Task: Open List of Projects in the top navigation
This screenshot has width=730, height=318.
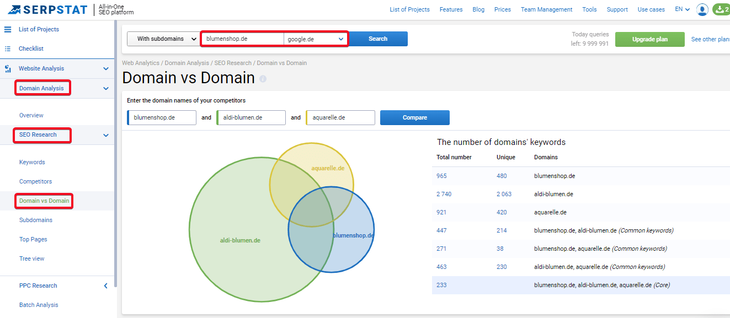Action: click(x=409, y=9)
